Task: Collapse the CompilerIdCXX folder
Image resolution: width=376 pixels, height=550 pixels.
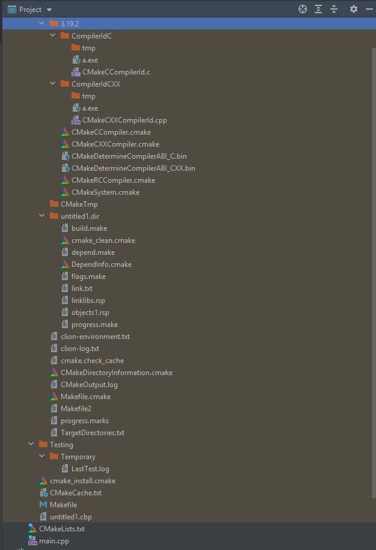Action: pos(53,84)
